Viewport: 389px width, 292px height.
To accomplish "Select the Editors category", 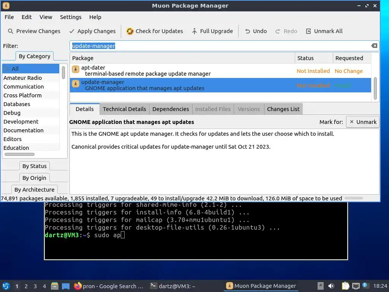I will click(31, 139).
